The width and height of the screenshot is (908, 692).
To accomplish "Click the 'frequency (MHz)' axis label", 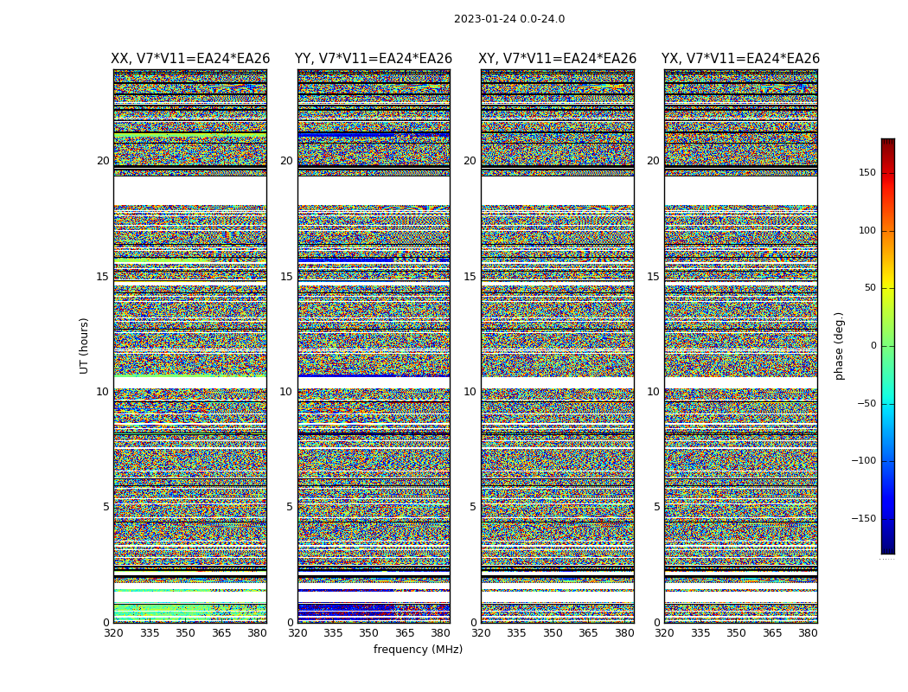I will 418,649.
